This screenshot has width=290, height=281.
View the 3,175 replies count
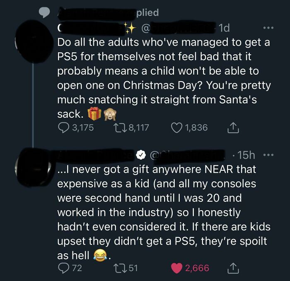point(82,127)
